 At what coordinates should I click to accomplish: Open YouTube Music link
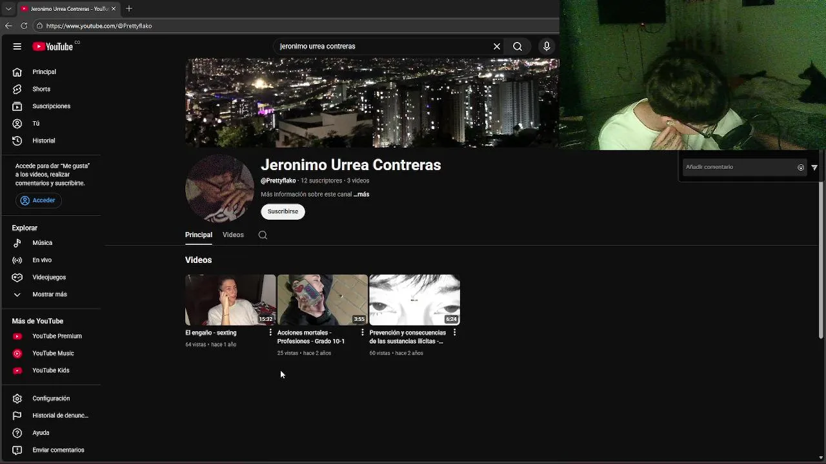52,353
